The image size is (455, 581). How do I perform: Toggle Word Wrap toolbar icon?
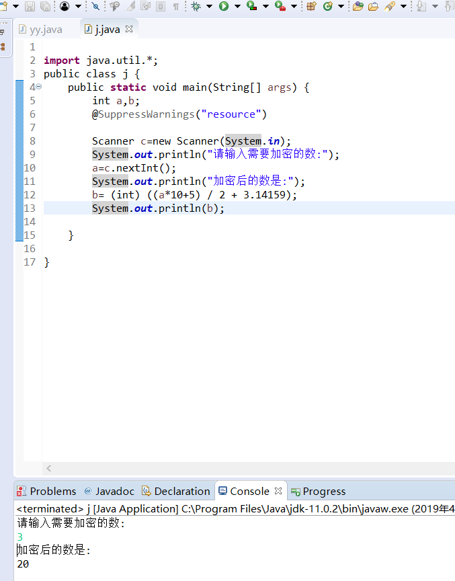(x=145, y=6)
